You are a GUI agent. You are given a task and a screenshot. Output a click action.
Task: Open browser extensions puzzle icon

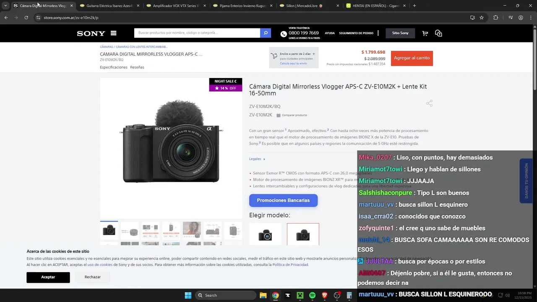pos(496,18)
